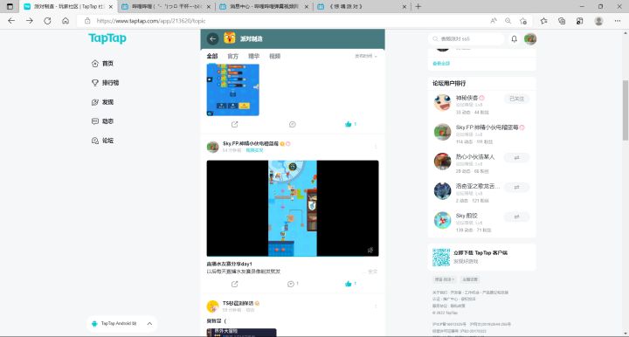
Task: Click the browser home button
Action: pyautogui.click(x=66, y=21)
